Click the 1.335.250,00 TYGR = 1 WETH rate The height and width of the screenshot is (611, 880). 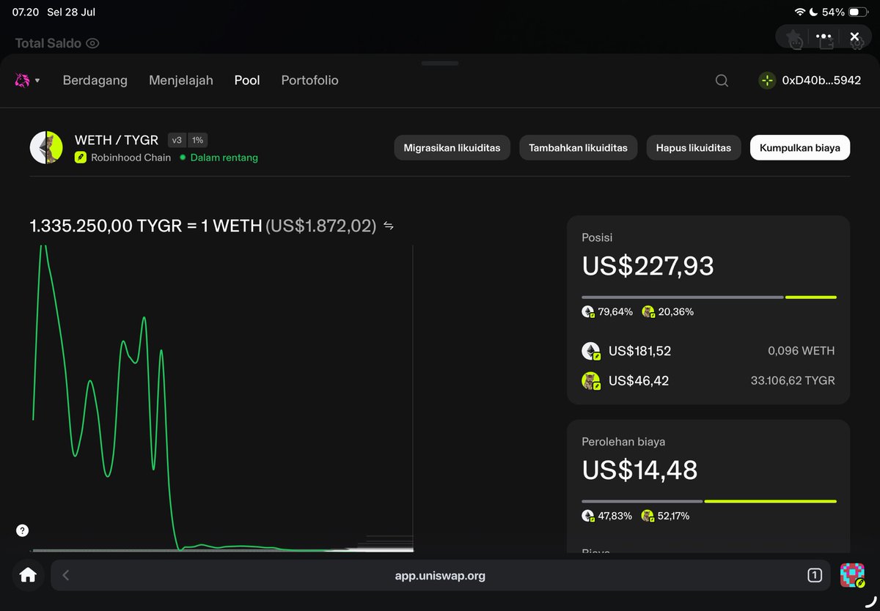coord(146,226)
